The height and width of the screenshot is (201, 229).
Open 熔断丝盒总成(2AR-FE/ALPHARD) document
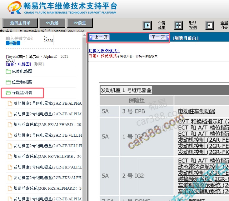pos(47,124)
